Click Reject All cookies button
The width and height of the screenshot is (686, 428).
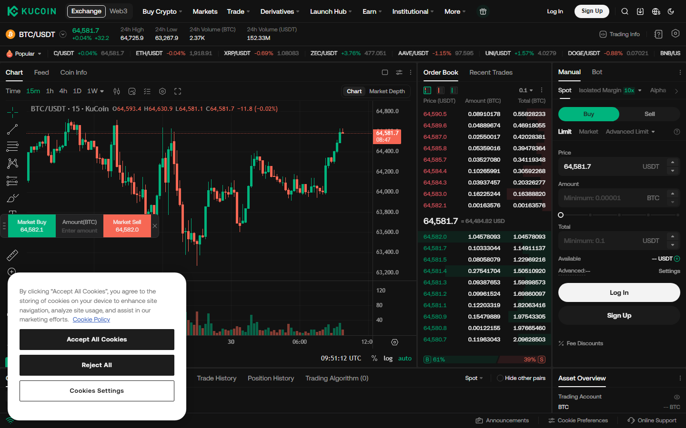97,365
